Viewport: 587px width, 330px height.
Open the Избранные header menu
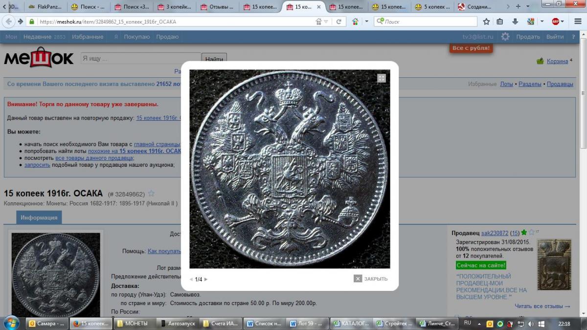pyautogui.click(x=88, y=37)
